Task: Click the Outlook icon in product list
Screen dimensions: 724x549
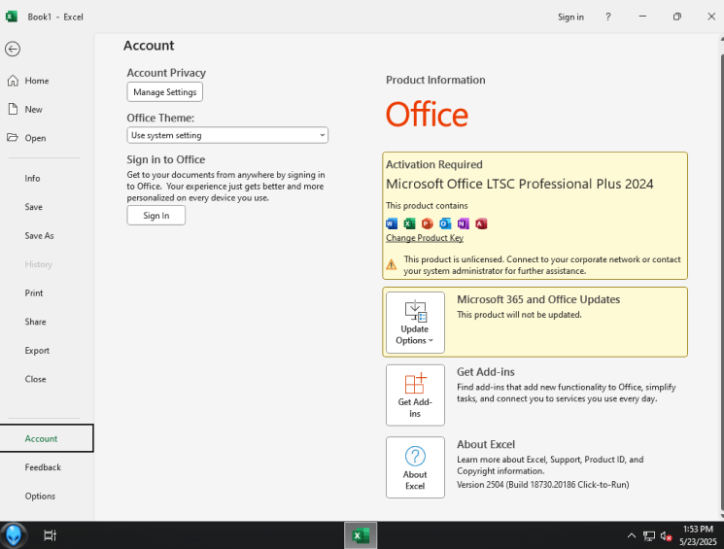Action: [445, 223]
